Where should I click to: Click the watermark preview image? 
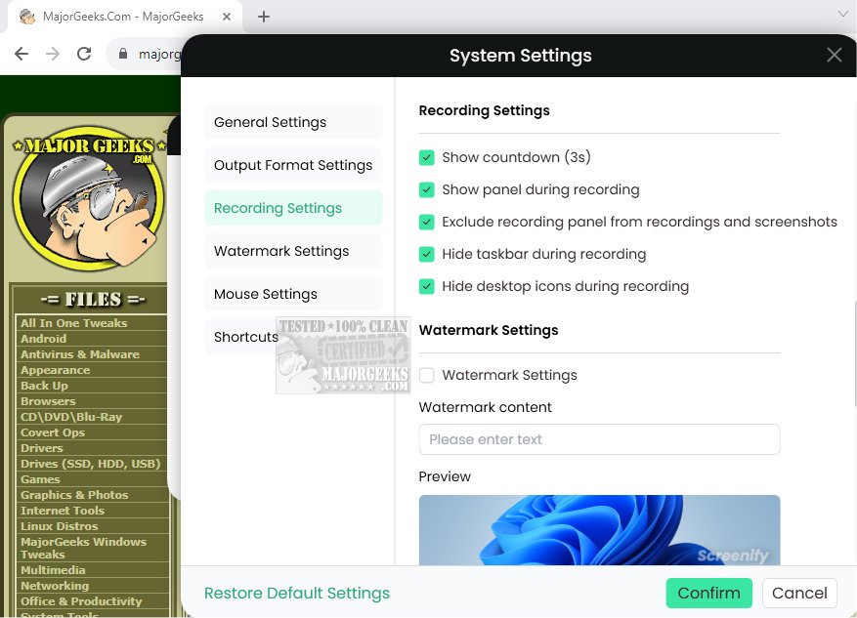coord(599,529)
